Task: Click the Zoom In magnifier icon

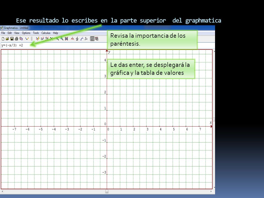Action: tap(57, 39)
